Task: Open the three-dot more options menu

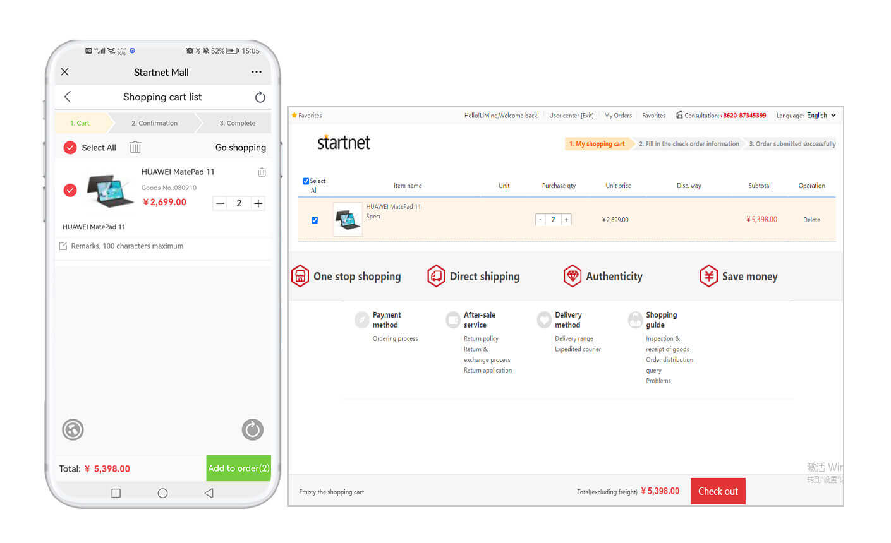Action: pyautogui.click(x=256, y=72)
